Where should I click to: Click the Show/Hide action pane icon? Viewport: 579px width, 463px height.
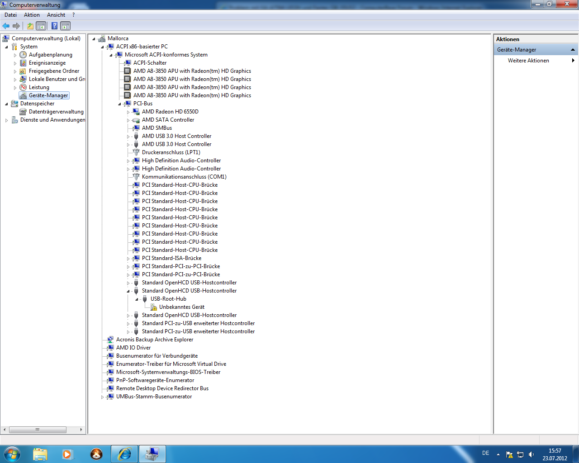pos(66,26)
